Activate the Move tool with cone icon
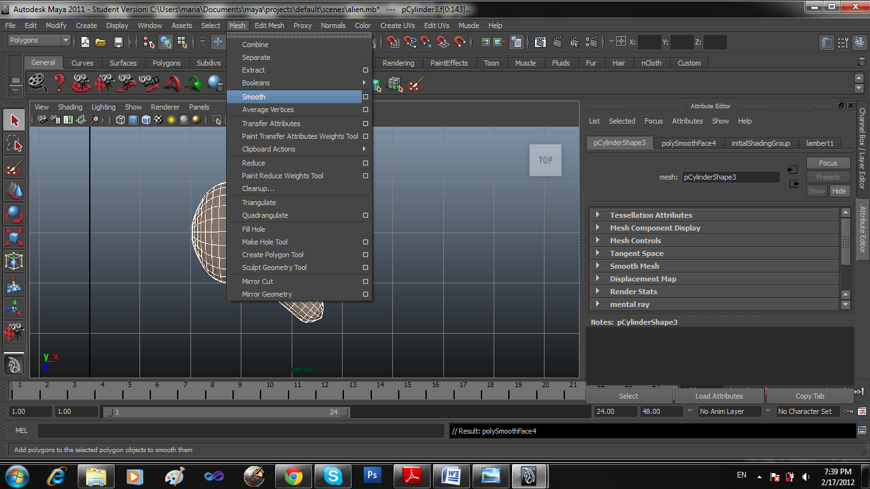Screen dimensions: 870x489 [x=14, y=191]
